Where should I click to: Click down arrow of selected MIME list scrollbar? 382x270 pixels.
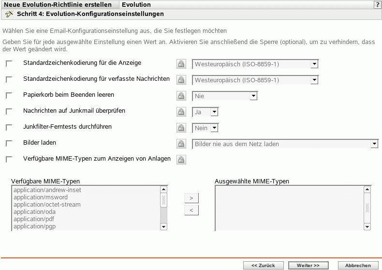(367, 226)
